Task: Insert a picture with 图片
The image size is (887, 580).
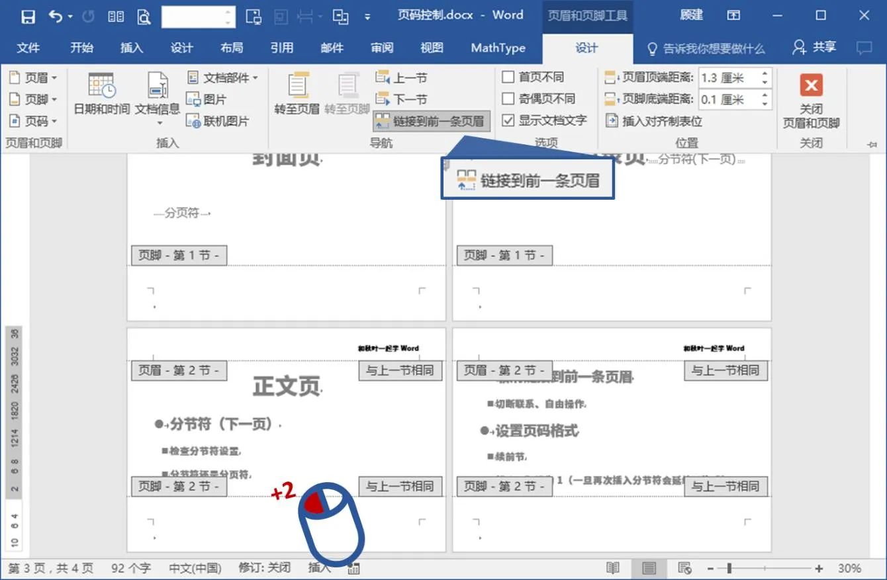Action: [207, 99]
